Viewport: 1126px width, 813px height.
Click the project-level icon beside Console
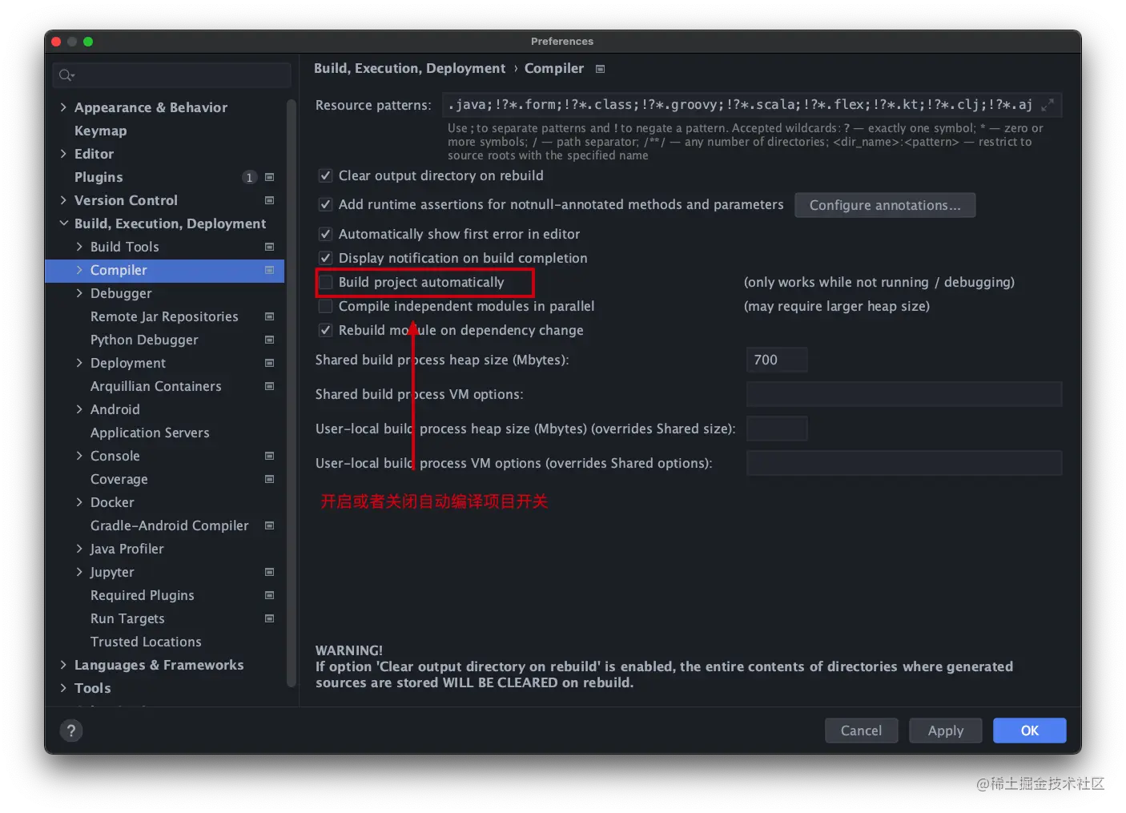(x=269, y=456)
